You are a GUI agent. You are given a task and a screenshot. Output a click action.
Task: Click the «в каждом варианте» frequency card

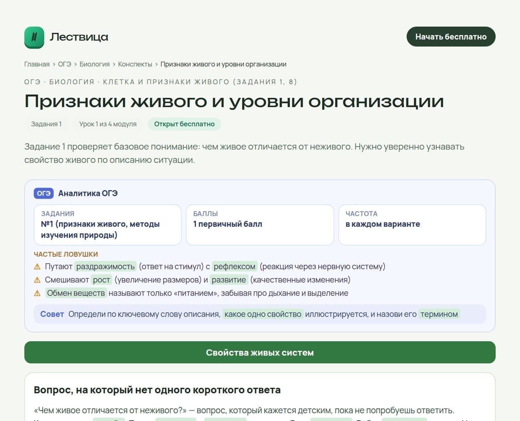point(412,225)
